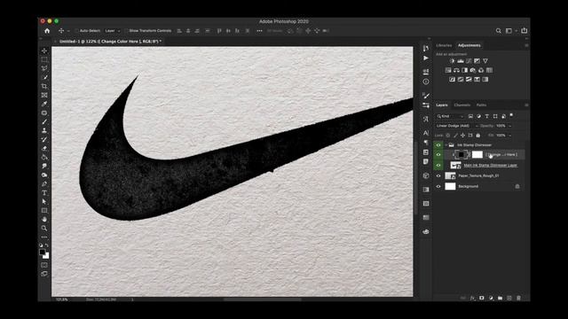Hide the Change Color Here layer
568x319 pixels.
438,154
